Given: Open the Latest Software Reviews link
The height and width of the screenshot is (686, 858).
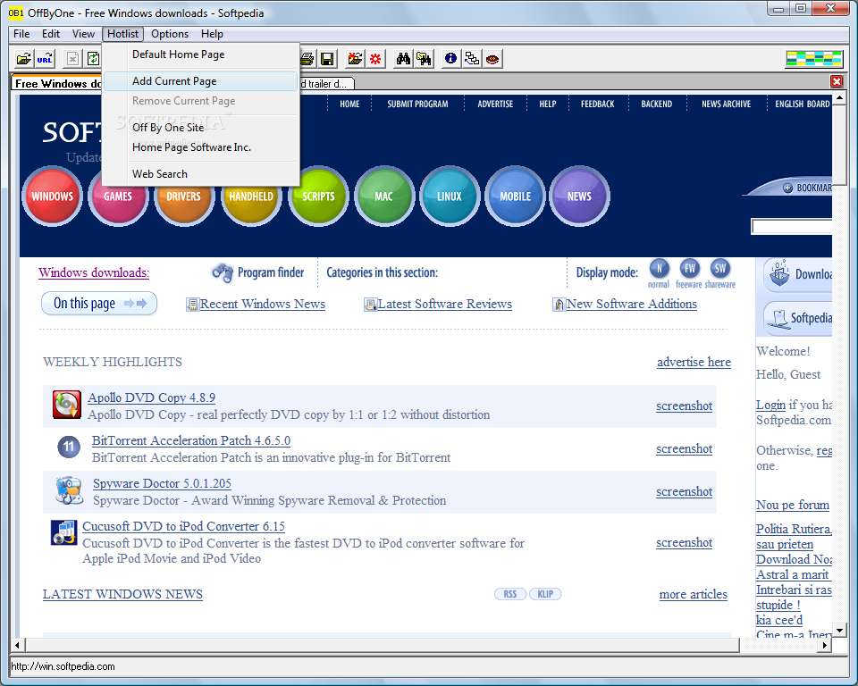Looking at the screenshot, I should (444, 305).
